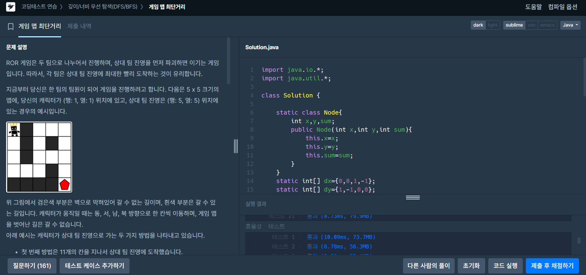The image size is (586, 275).
Task: Click 테스트 케이스 추가하기 button
Action: [94, 266]
